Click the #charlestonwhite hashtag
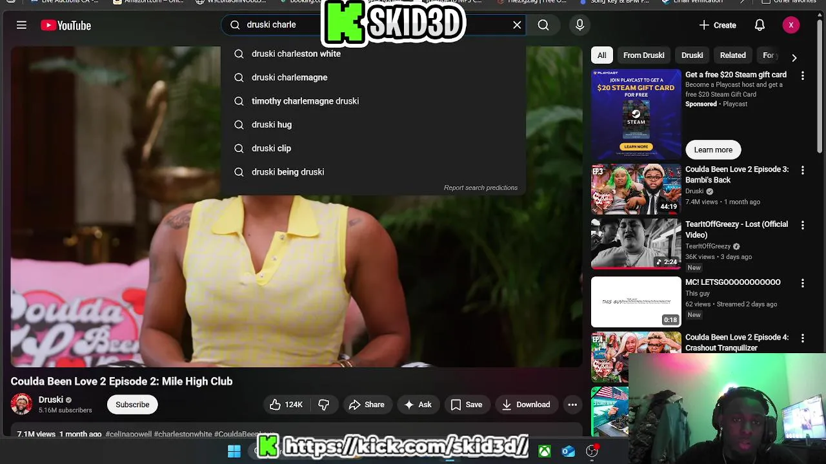 coord(183,434)
